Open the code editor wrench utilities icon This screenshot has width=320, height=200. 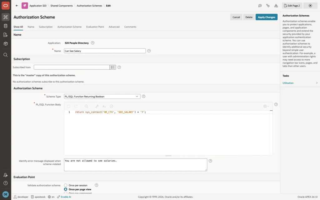point(97,106)
